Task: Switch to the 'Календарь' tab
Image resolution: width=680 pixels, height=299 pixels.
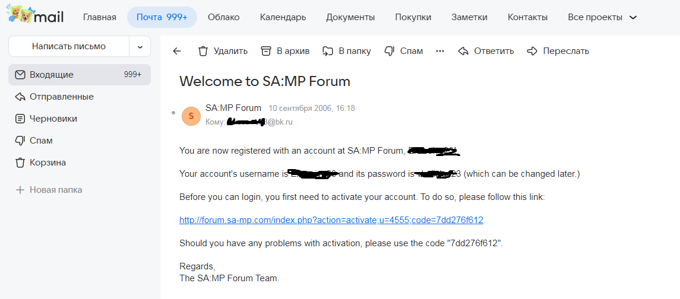Action: click(283, 17)
